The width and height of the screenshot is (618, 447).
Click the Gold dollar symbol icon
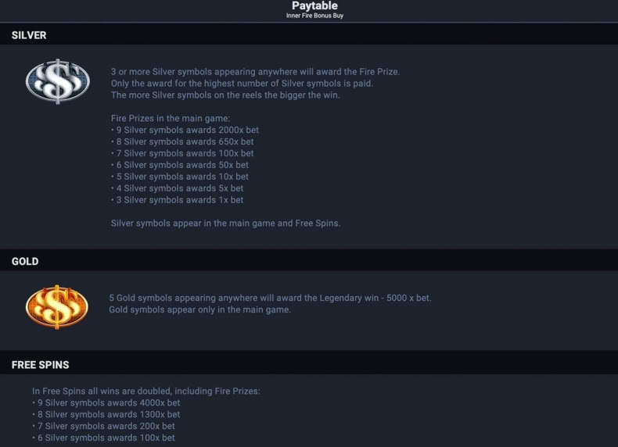point(57,307)
